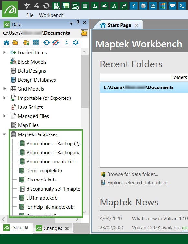
Task: Select Demo.maptekdb database
Action: click(x=44, y=171)
